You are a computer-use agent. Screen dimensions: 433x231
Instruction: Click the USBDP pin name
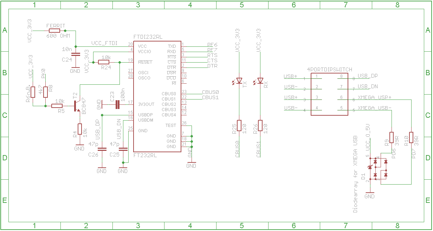(145, 115)
